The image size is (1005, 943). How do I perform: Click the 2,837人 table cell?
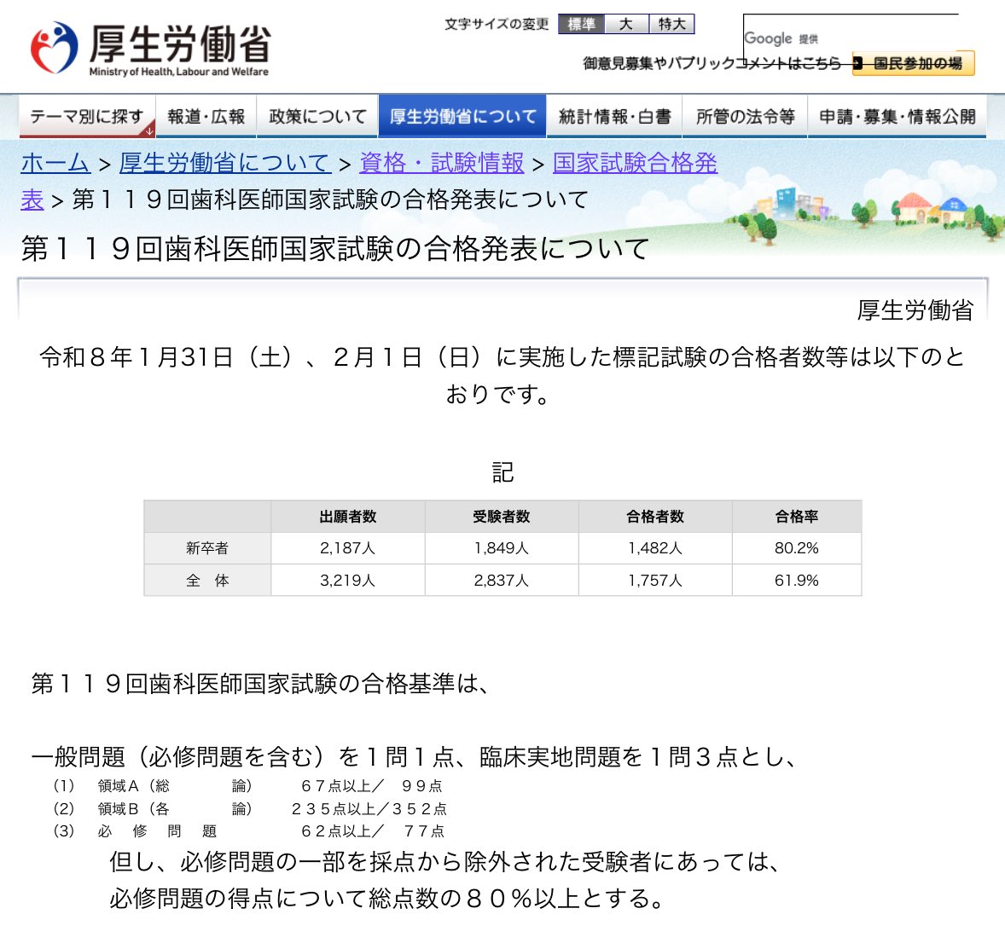click(x=501, y=581)
